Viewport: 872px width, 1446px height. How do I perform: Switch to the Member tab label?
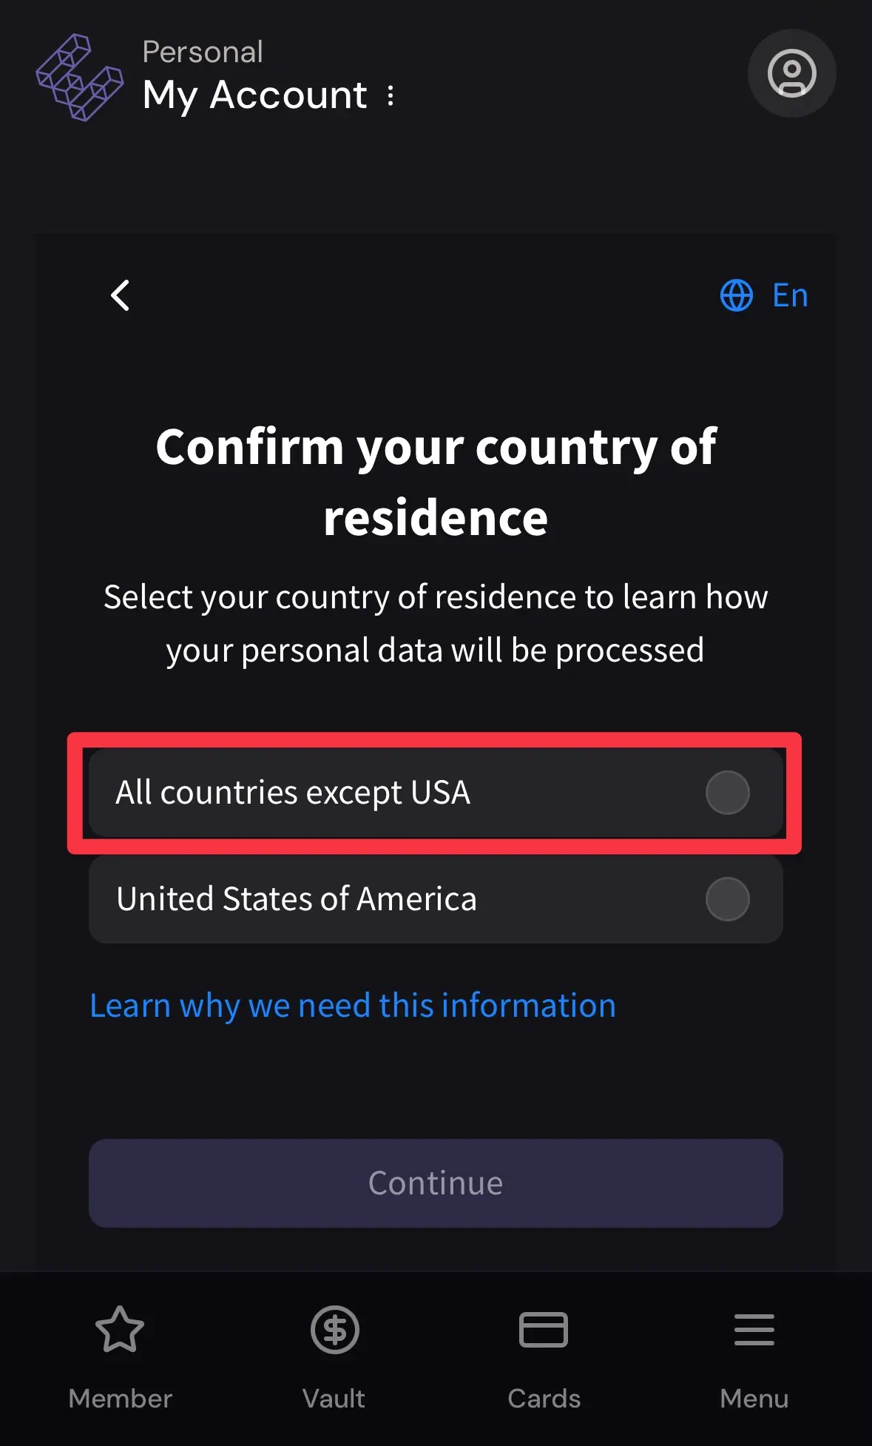(120, 1399)
